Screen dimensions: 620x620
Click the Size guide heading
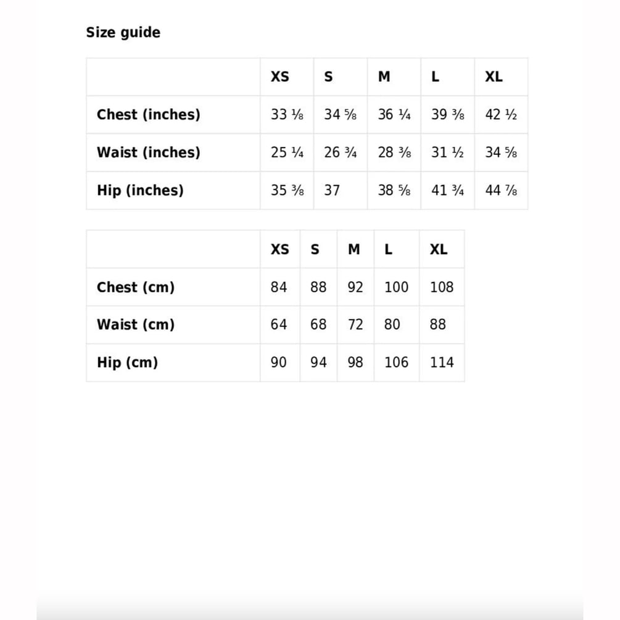123,33
